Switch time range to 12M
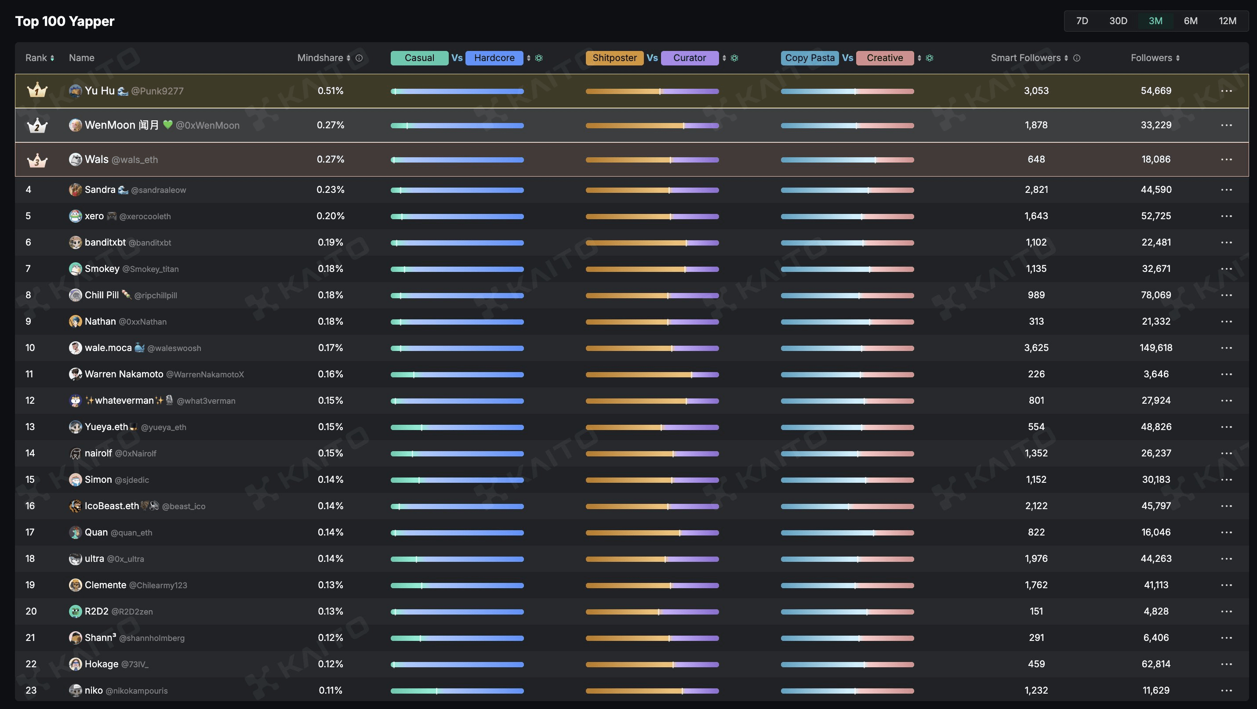The height and width of the screenshot is (709, 1257). click(x=1227, y=21)
